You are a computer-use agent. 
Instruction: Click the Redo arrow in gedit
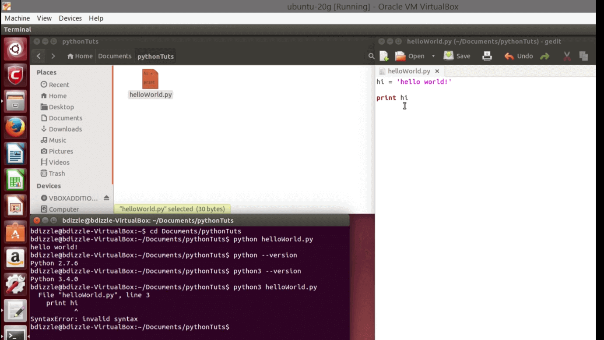pyautogui.click(x=544, y=56)
